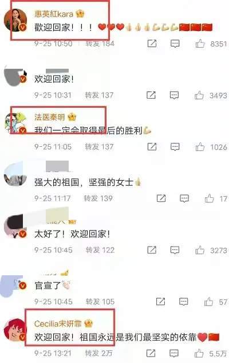Like the 太好了 comment with 3273 likes
This screenshot has height=363, width=229.
pyautogui.click(x=200, y=250)
